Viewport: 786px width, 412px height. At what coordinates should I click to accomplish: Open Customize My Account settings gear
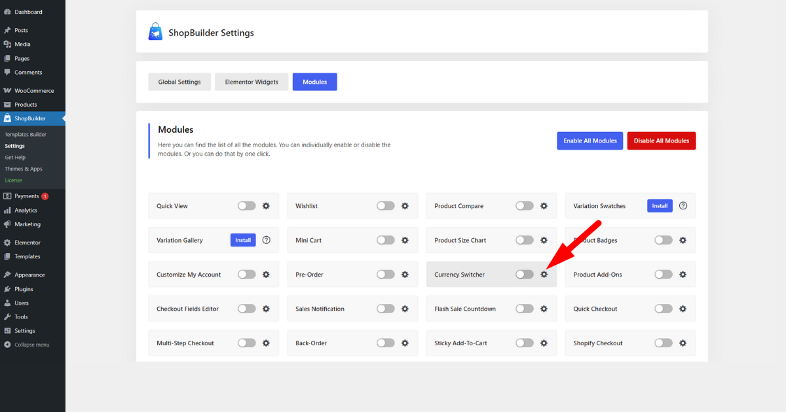pyautogui.click(x=266, y=275)
